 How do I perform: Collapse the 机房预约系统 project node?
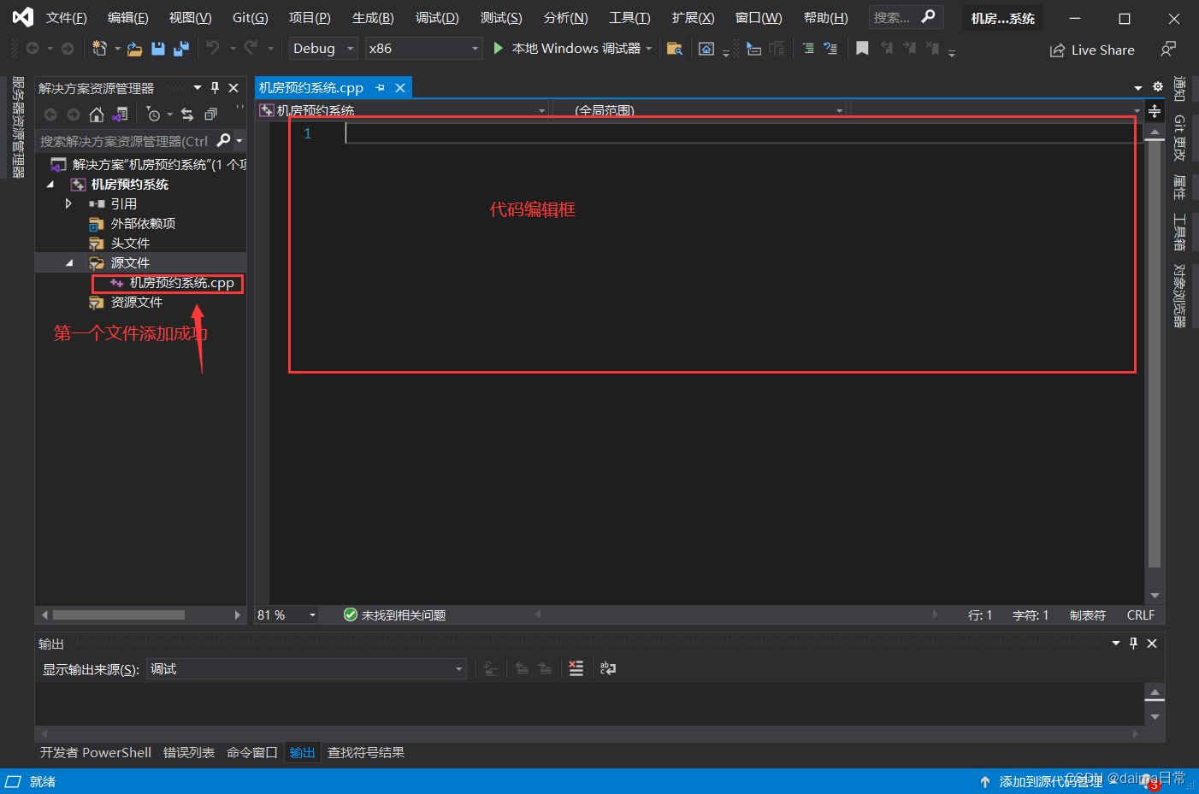(50, 184)
